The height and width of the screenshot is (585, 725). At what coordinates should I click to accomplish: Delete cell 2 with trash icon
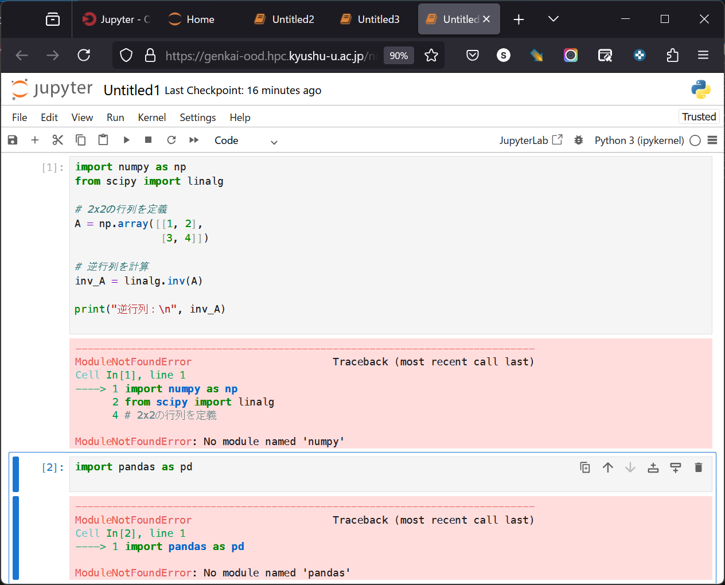pyautogui.click(x=699, y=467)
